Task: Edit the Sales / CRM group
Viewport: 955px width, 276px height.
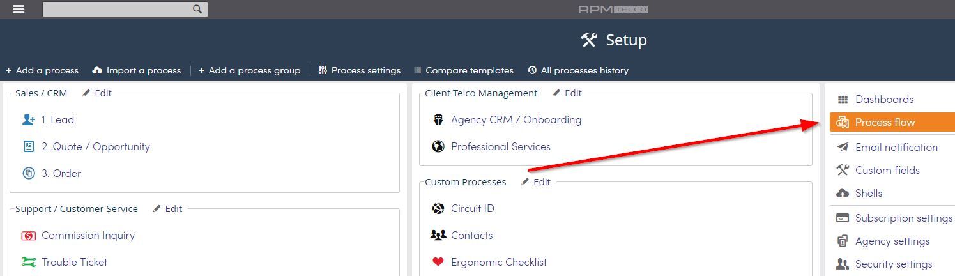Action: pyautogui.click(x=97, y=93)
